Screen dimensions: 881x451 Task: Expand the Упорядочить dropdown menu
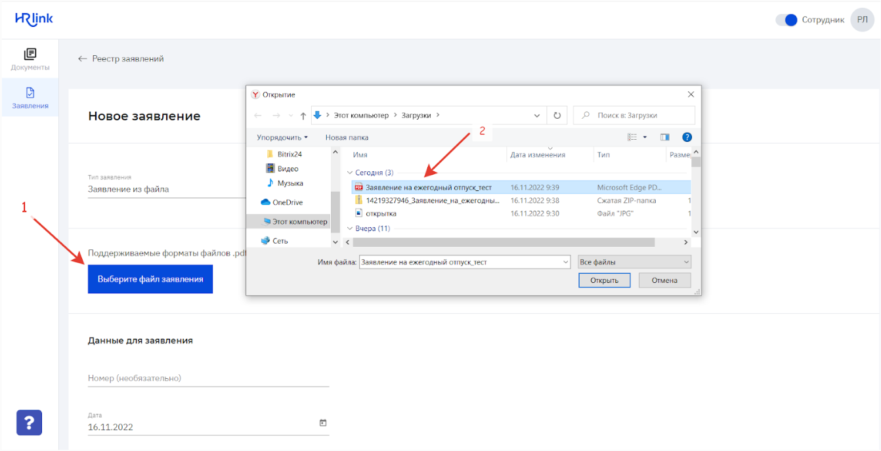tap(282, 138)
